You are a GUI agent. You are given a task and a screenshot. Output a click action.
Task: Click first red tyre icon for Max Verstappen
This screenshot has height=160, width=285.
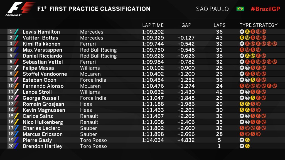pyautogui.click(x=242, y=50)
